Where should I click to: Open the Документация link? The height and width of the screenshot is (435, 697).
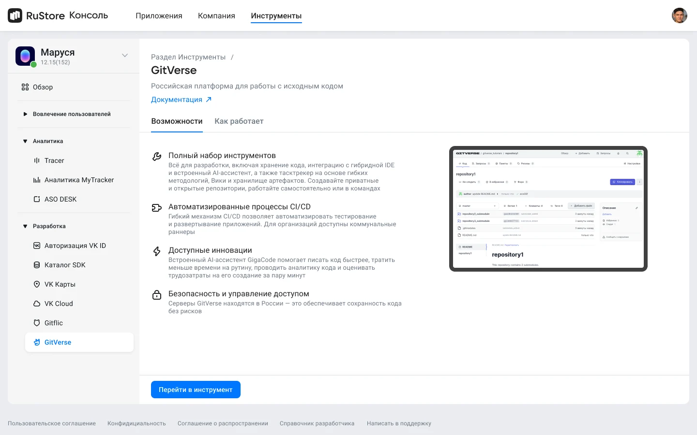(x=177, y=100)
